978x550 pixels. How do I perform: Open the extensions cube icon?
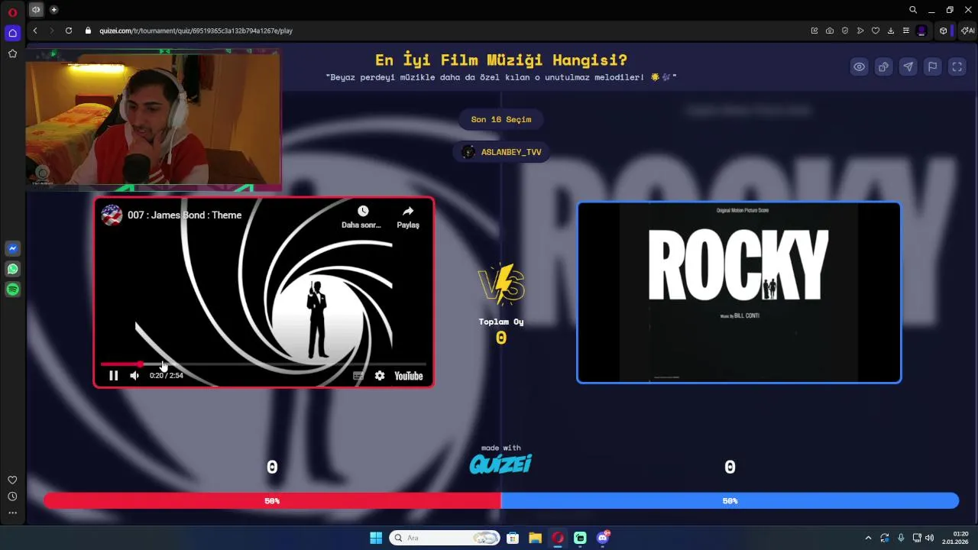944,31
